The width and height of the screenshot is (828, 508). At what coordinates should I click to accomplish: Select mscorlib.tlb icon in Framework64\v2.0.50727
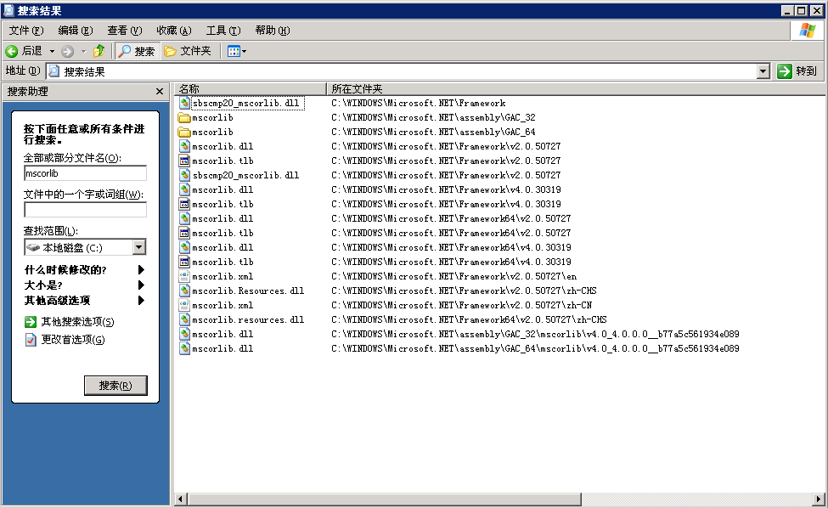pos(184,233)
